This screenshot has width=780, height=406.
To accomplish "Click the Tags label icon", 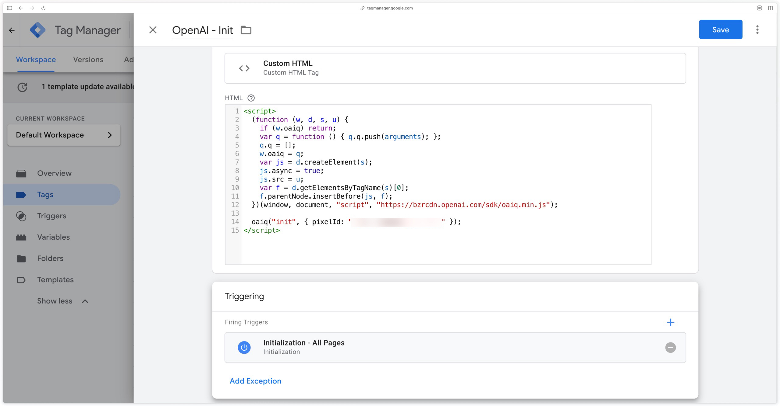I will [21, 195].
